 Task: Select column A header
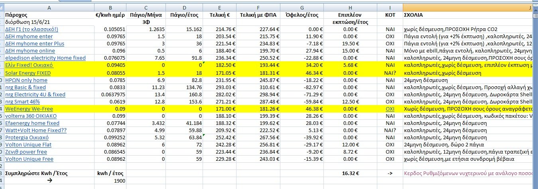point(49,8)
